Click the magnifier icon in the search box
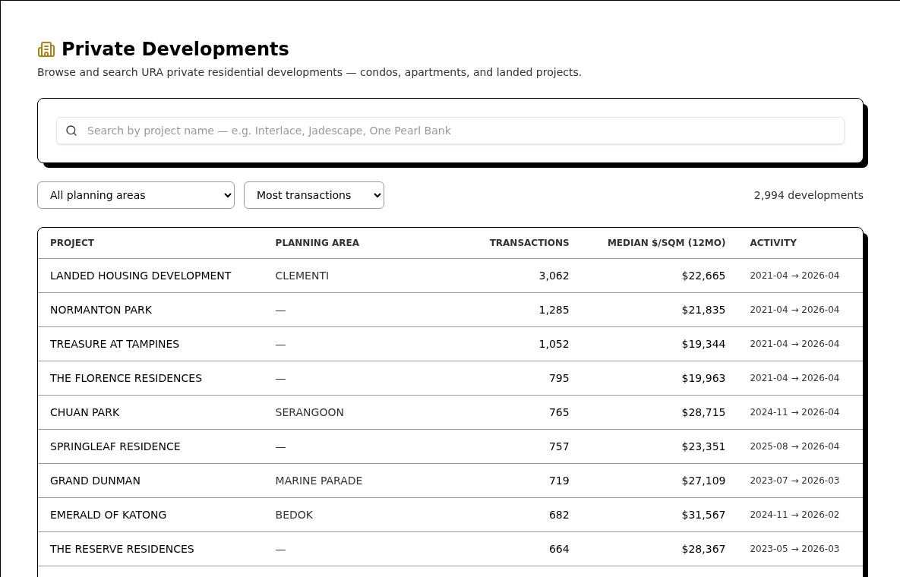The image size is (900, 577). (x=71, y=131)
